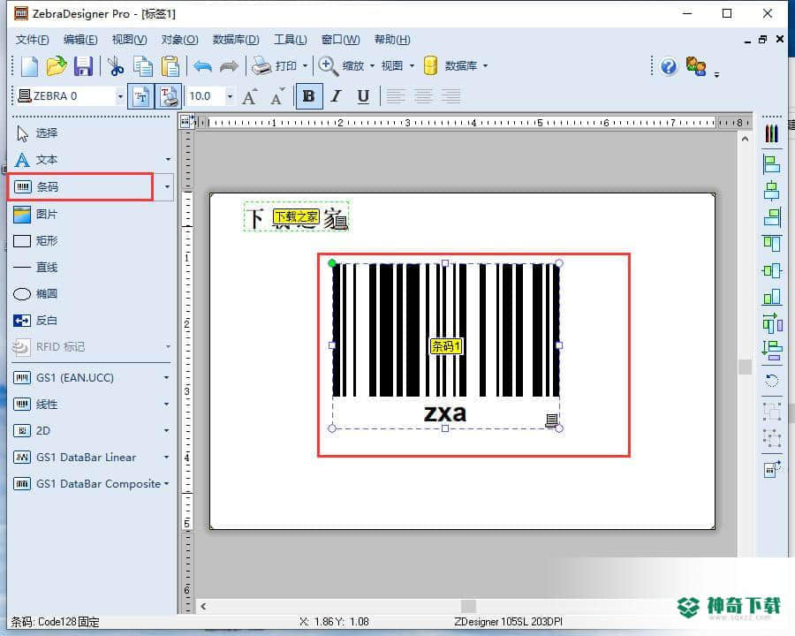Click the zoom magnifier icon
Screen dimensions: 795x636
click(x=328, y=66)
